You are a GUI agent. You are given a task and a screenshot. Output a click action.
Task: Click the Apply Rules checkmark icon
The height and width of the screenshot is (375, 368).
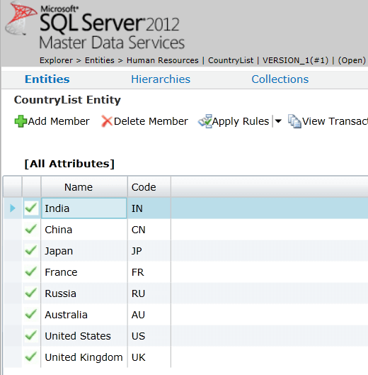point(205,121)
